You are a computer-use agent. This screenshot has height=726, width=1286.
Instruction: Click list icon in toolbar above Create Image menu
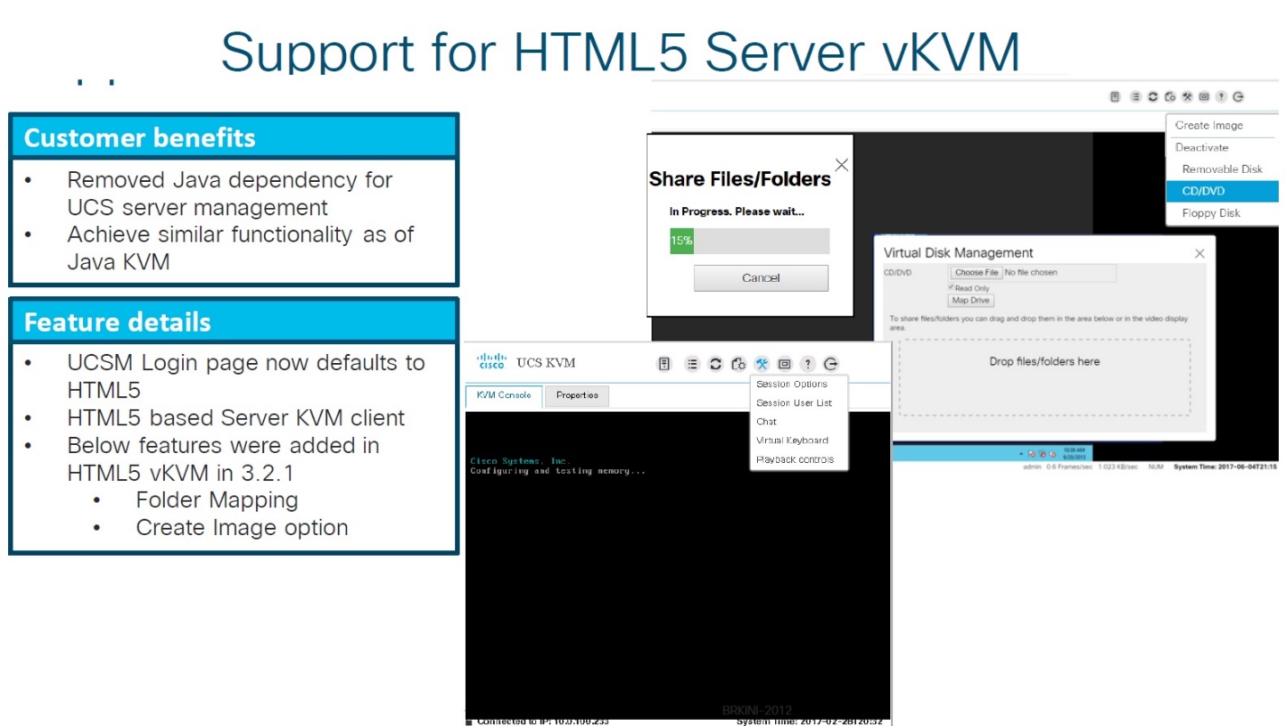(1136, 96)
